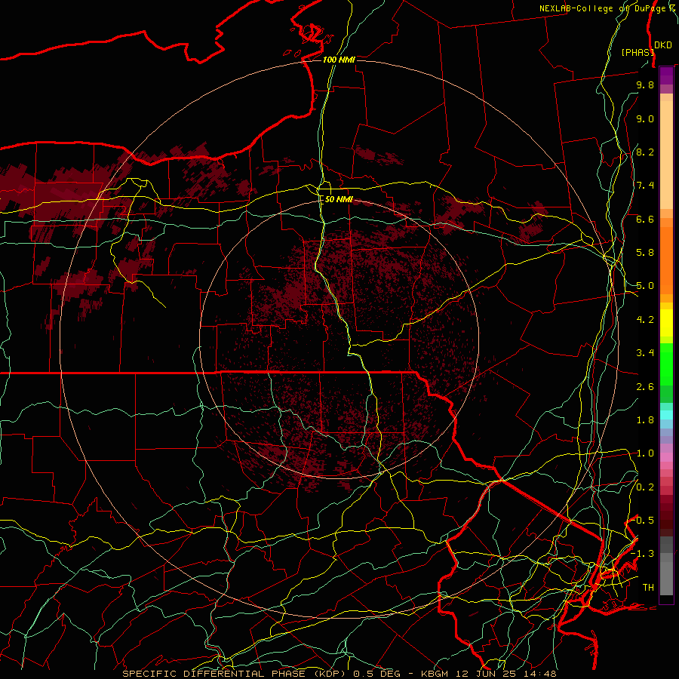The height and width of the screenshot is (679, 679).
Task: Click the pink band near 1.0
Action: click(666, 457)
